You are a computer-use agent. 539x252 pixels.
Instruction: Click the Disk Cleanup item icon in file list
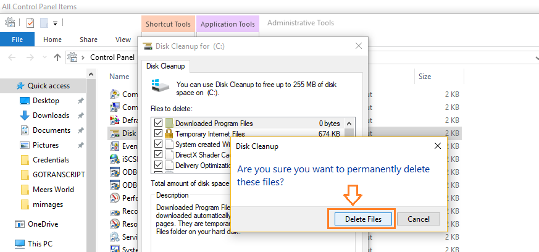(114, 133)
